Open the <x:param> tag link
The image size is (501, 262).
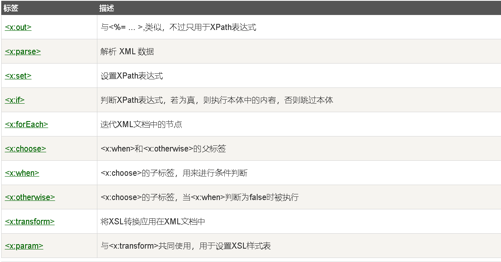[x=24, y=246]
